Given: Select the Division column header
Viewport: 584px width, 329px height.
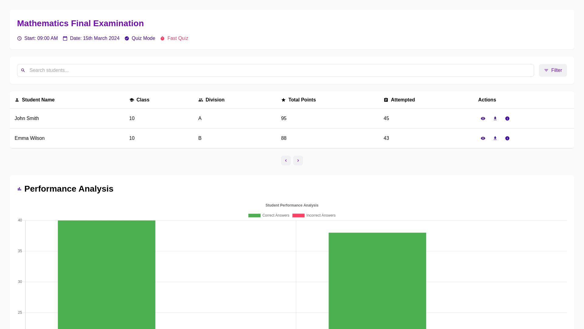Looking at the screenshot, I should (215, 100).
